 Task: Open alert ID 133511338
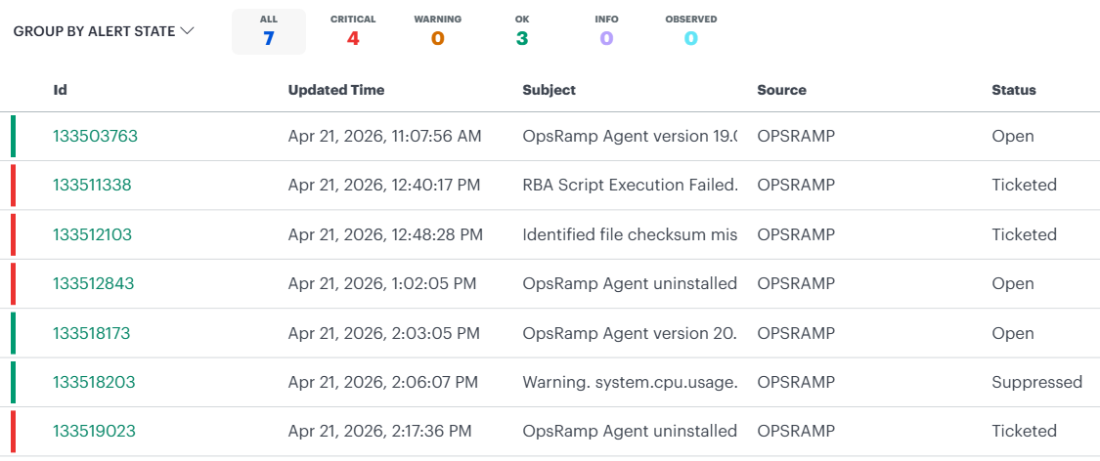(x=92, y=186)
